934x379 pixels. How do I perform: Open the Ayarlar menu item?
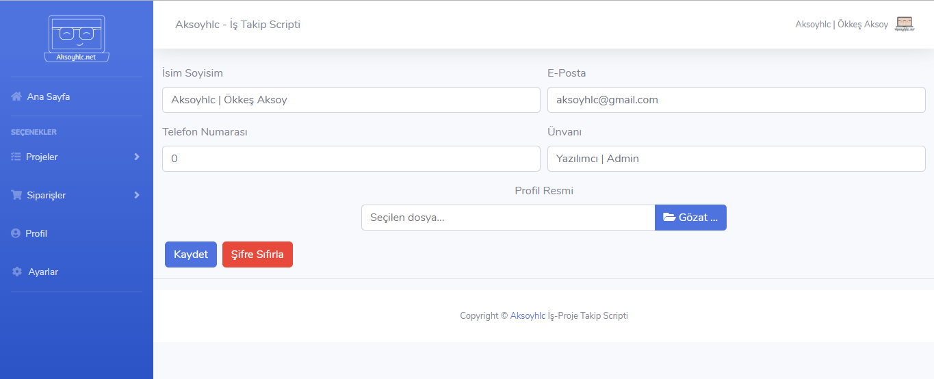[43, 272]
